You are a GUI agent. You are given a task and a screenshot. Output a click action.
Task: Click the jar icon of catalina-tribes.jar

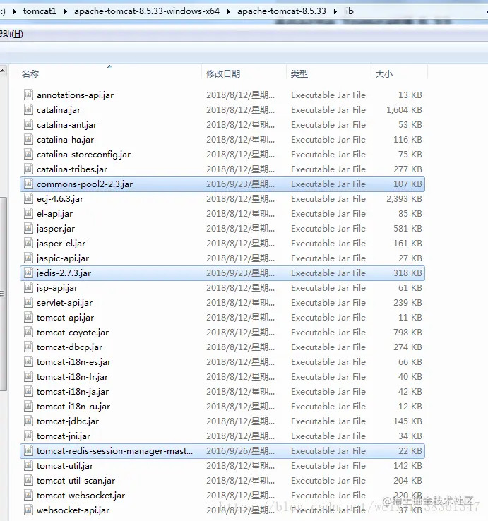point(28,169)
